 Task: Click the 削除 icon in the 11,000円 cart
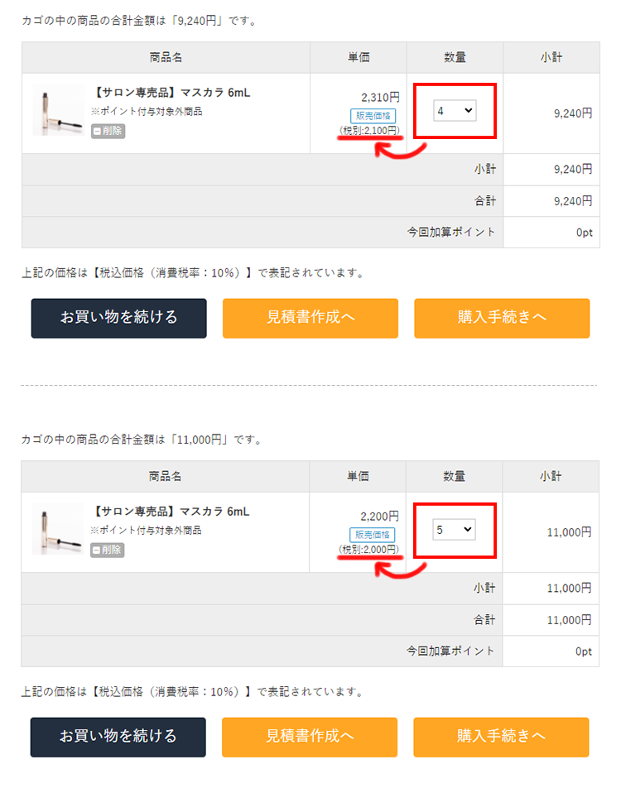(108, 550)
